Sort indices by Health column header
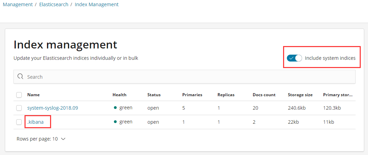 click(x=119, y=95)
